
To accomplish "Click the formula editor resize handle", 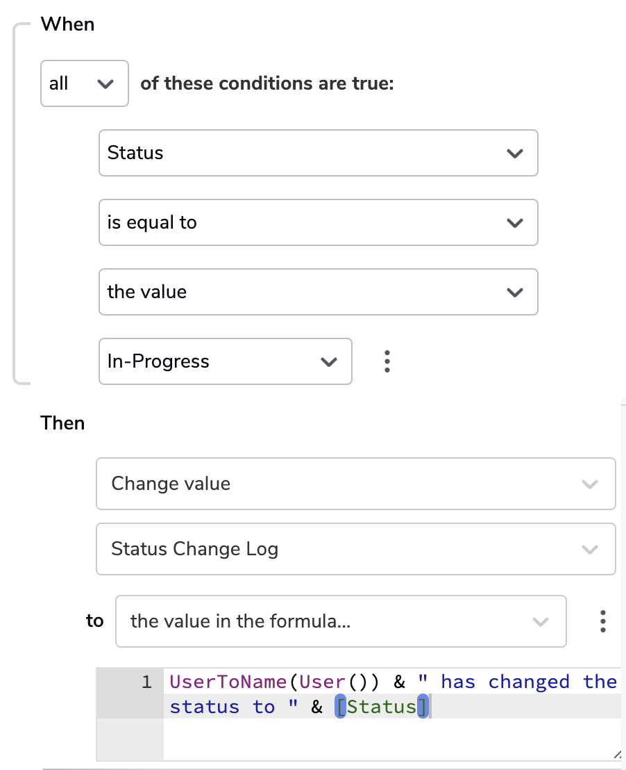I will 617,755.
